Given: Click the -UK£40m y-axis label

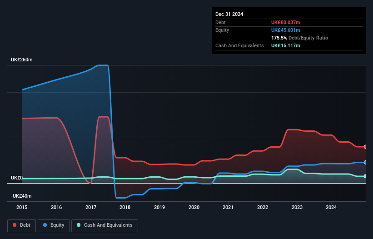Looking at the screenshot, I should coord(21,196).
